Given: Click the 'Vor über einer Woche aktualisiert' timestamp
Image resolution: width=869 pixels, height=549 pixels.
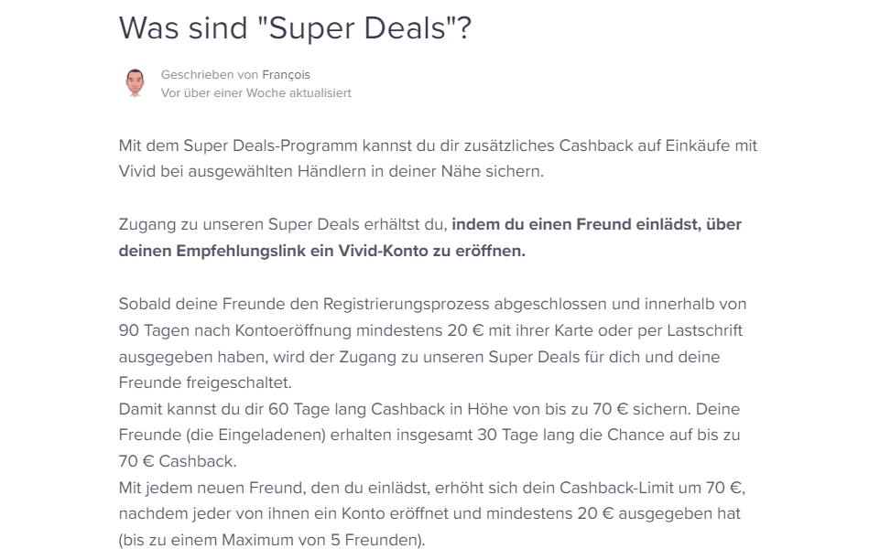Looking at the screenshot, I should coord(256,93).
